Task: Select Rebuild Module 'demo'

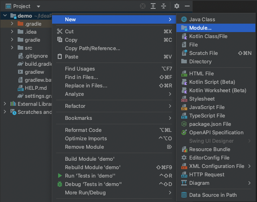Action: [114, 167]
